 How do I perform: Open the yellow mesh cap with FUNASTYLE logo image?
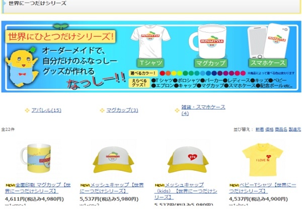pos(113,160)
